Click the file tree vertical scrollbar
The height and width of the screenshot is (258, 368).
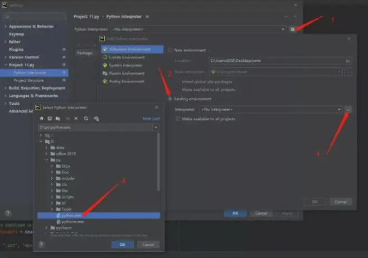(158, 162)
